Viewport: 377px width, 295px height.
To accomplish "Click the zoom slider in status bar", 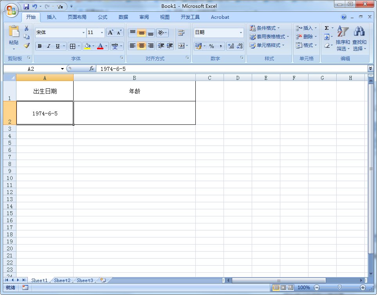I will pos(339,288).
